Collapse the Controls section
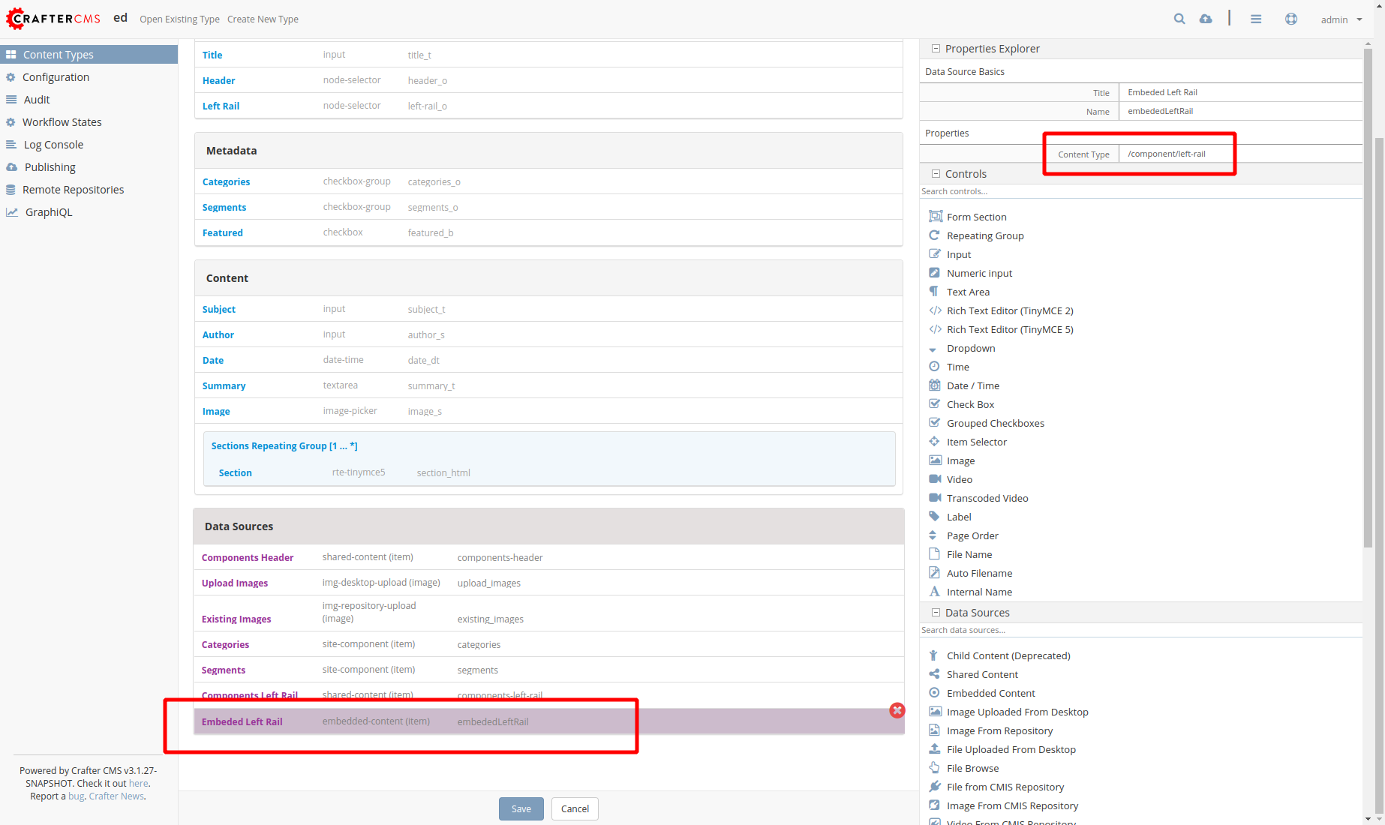This screenshot has height=825, width=1385. [936, 173]
